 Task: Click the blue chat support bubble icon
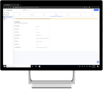98,62
